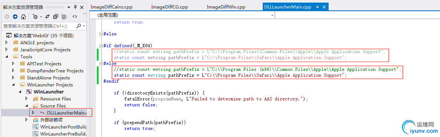The height and width of the screenshot is (137, 440).
Task: Click the 外部依赖项 icon
Action: 36,120
